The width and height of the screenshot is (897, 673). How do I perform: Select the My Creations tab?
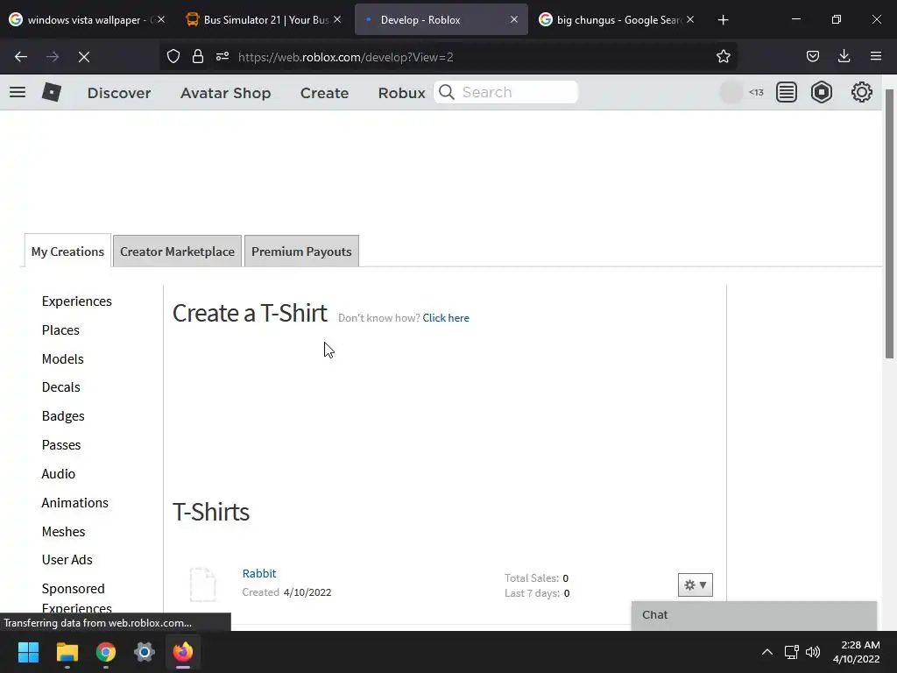pos(67,251)
